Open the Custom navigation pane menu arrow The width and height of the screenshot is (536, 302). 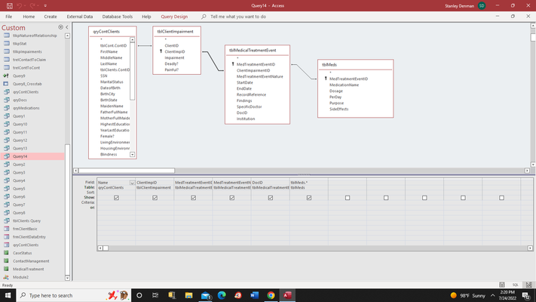click(60, 27)
